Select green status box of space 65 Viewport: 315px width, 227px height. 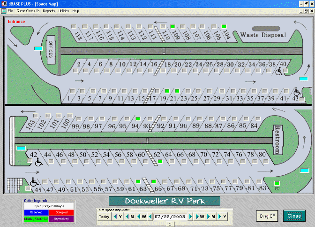pyautogui.click(x=153, y=182)
